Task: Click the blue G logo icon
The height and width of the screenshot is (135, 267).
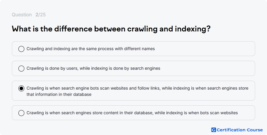Action: tap(214, 130)
